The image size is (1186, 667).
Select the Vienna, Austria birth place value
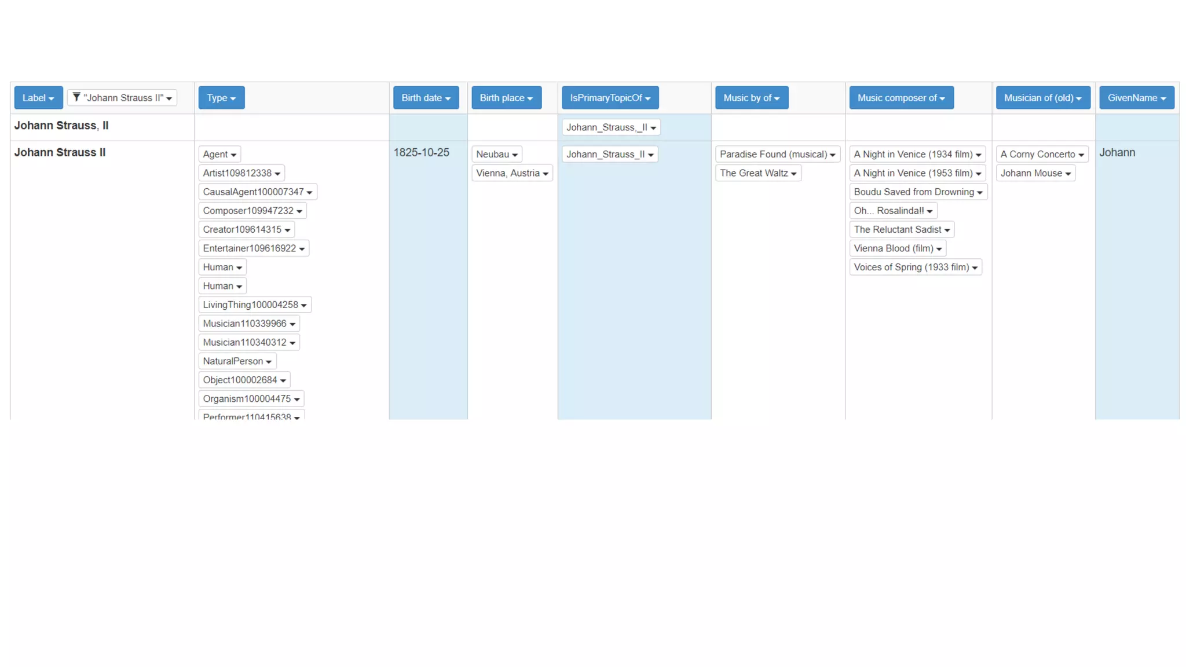click(x=512, y=173)
